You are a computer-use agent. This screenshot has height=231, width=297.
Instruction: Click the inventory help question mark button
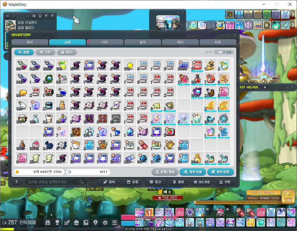point(16,182)
